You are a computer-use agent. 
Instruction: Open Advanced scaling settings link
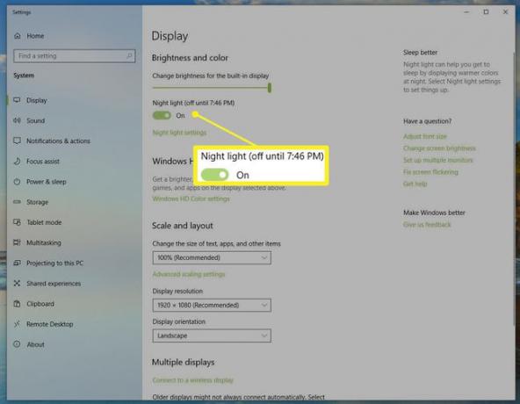point(189,274)
